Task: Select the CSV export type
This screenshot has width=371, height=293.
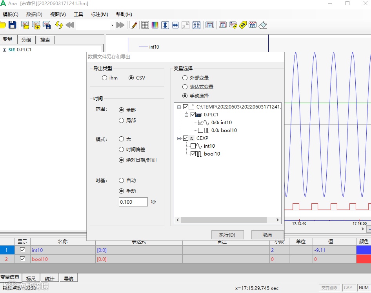Action: [137, 78]
